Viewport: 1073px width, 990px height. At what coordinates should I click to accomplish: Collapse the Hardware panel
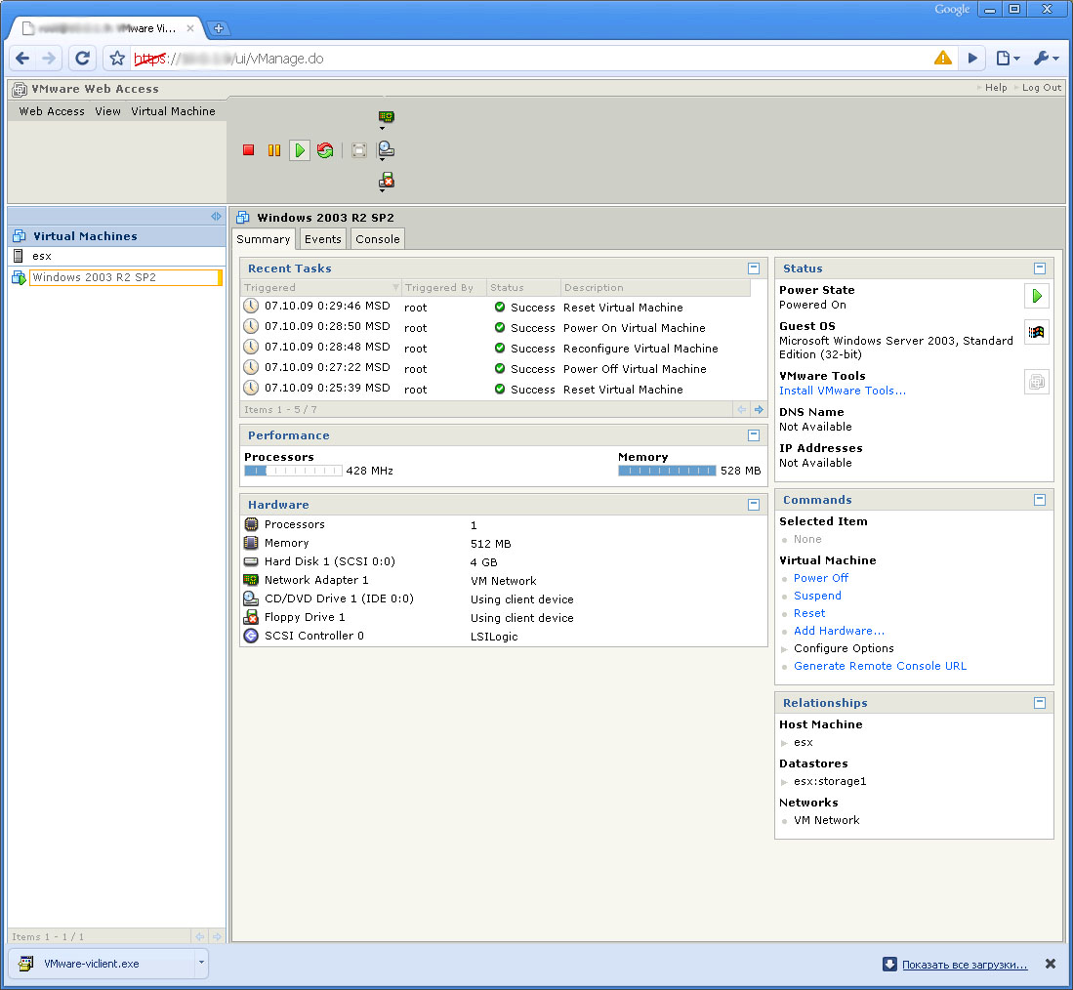pyautogui.click(x=754, y=504)
